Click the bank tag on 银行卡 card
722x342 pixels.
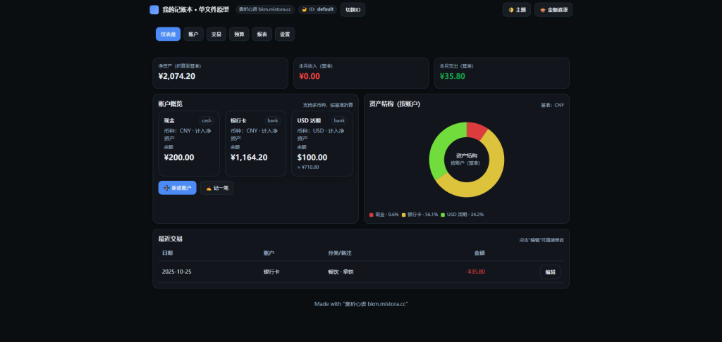(x=273, y=120)
